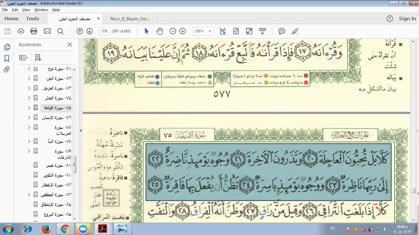Screen dimensions: 419x235
Task: Fit one full page icon
Action: click(236, 31)
